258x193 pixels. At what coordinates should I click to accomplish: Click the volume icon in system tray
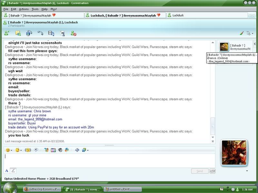click(x=233, y=189)
